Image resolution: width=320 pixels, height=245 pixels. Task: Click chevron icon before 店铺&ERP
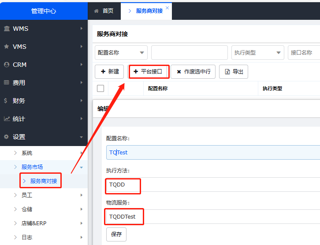[x=15, y=223]
